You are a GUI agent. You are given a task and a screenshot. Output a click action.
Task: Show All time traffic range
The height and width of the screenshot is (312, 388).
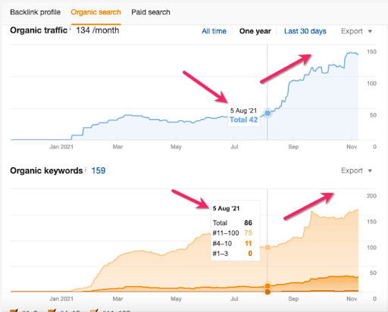(x=214, y=31)
